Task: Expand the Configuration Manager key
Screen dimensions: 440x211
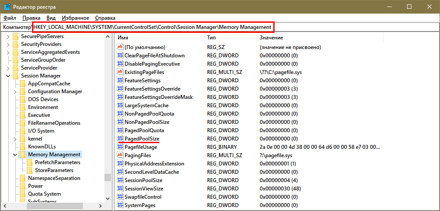Action: click(x=16, y=91)
